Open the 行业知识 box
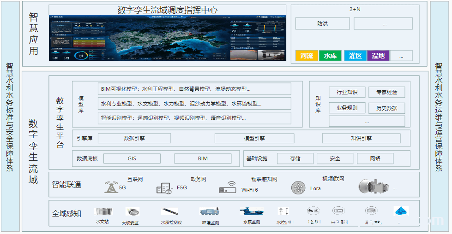452x234 pixels. tap(347, 92)
